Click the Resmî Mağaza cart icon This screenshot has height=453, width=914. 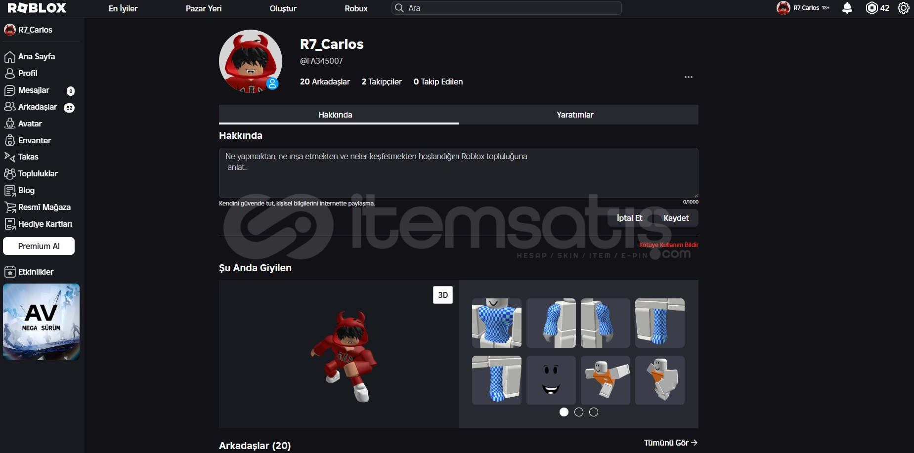[x=9, y=207]
